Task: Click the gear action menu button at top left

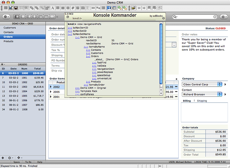Action: tap(7, 16)
